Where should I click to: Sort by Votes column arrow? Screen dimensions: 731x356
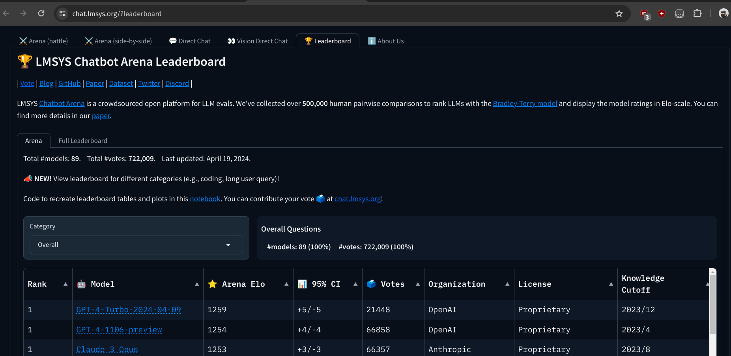point(418,284)
